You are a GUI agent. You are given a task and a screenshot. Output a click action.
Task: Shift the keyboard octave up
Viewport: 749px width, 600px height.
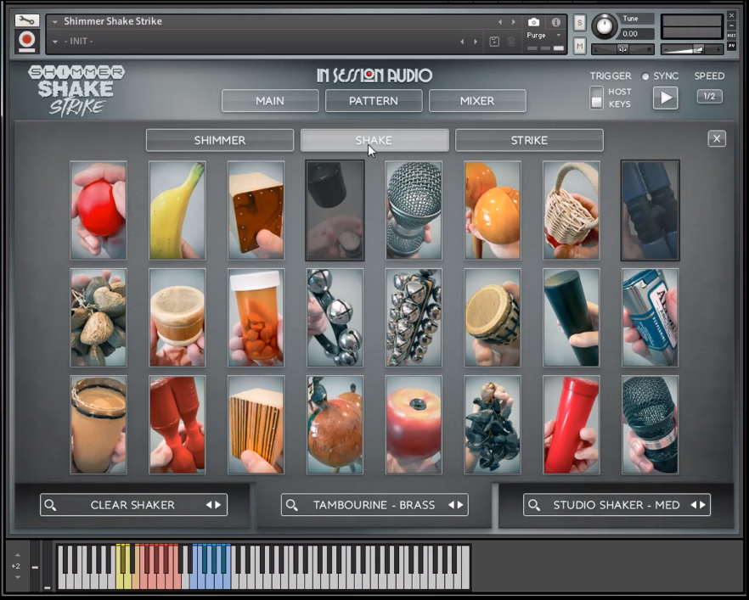click(x=18, y=555)
